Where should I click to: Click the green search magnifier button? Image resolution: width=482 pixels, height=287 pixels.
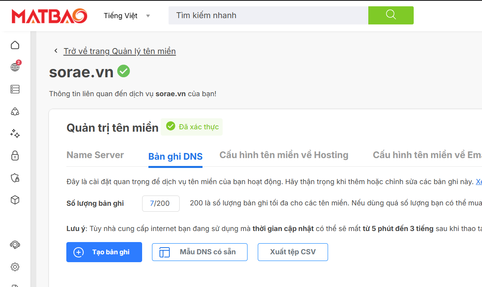pyautogui.click(x=391, y=15)
